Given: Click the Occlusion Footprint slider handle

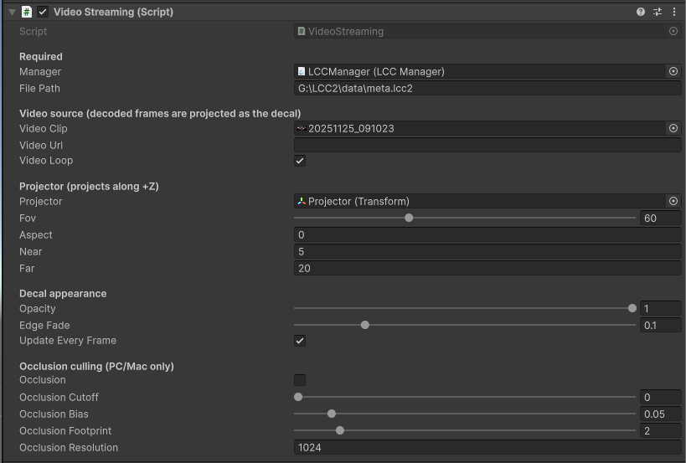Looking at the screenshot, I should tap(339, 430).
